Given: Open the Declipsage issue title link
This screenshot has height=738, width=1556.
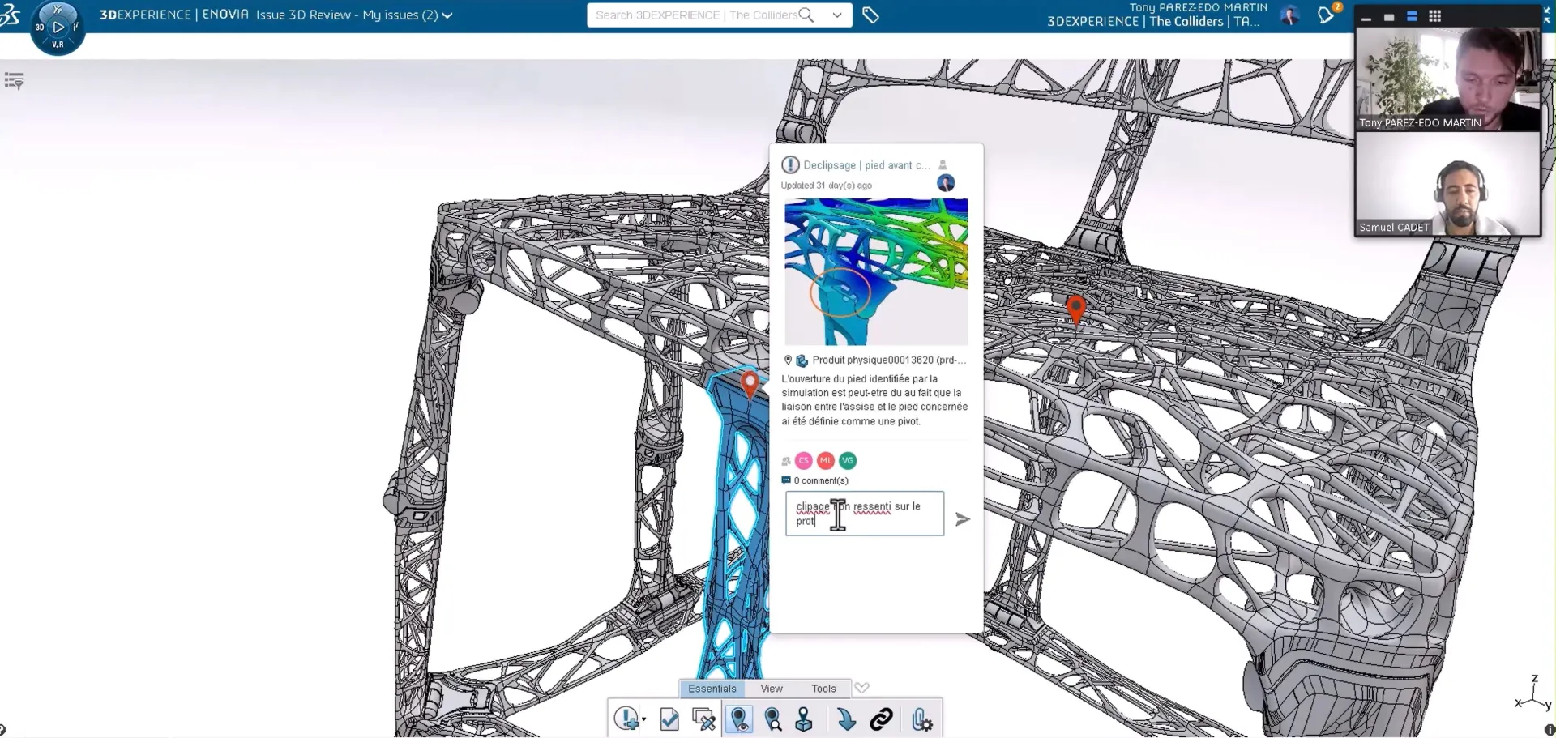Looking at the screenshot, I should pyautogui.click(x=866, y=165).
